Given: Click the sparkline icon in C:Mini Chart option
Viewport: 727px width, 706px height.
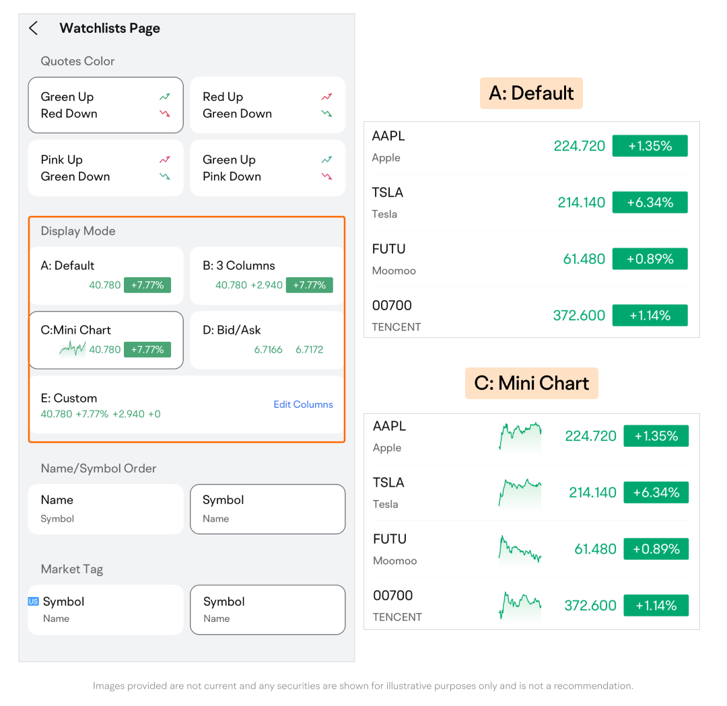Looking at the screenshot, I should click(73, 349).
